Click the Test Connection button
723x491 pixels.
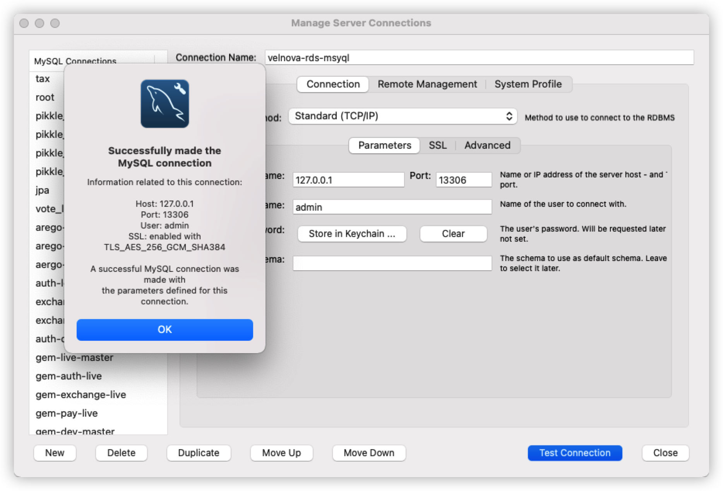click(575, 453)
